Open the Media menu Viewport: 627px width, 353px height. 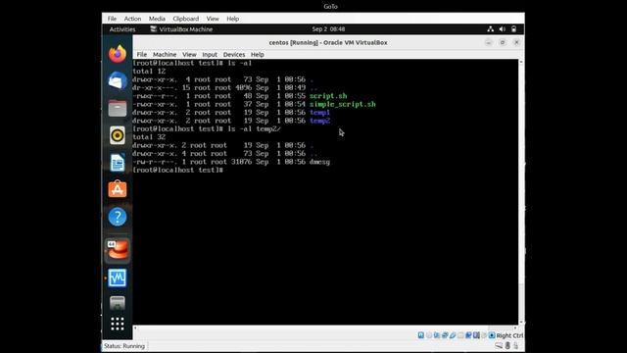pos(157,19)
